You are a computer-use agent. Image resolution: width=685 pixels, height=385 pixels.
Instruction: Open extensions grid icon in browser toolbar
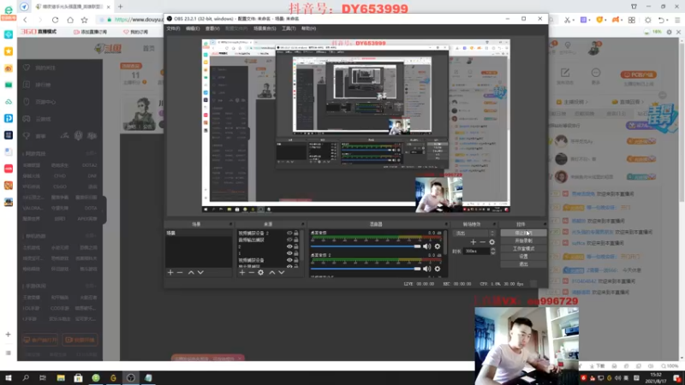click(x=632, y=20)
